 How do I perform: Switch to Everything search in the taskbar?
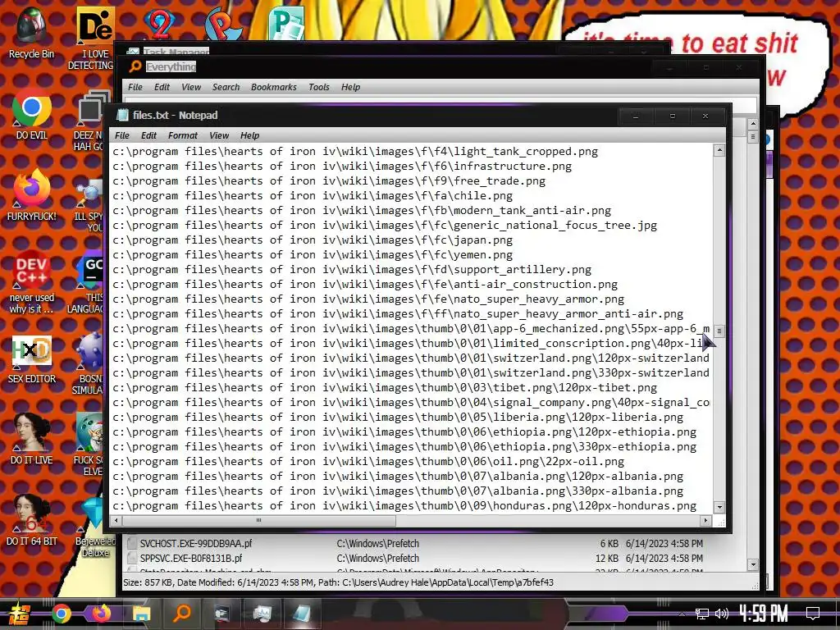pyautogui.click(x=182, y=614)
